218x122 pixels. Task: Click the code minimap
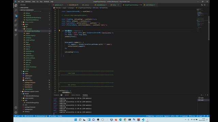202,21
